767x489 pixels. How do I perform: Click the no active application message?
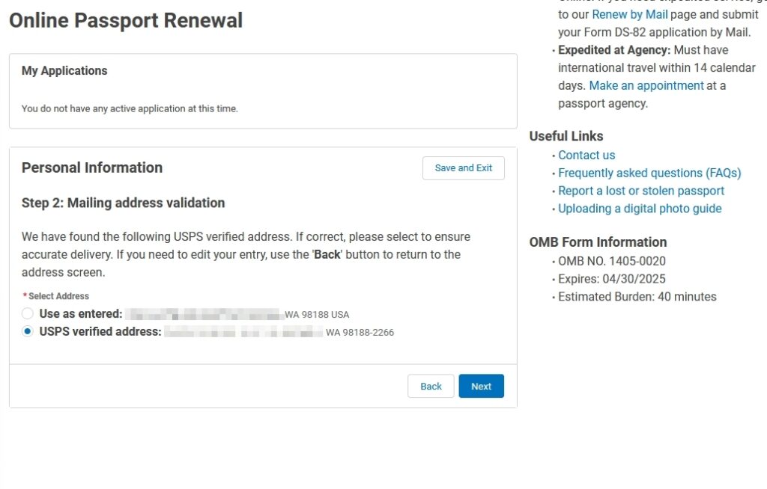click(130, 108)
